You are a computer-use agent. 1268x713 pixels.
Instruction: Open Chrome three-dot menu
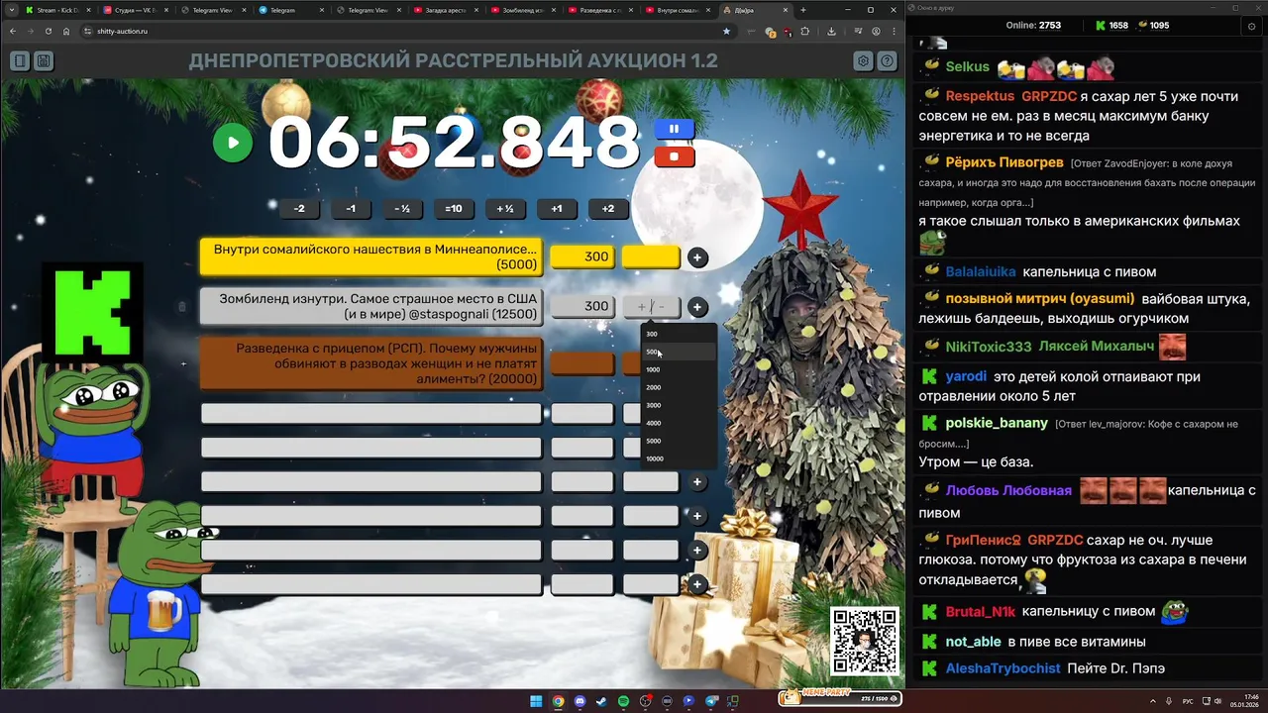tap(895, 31)
